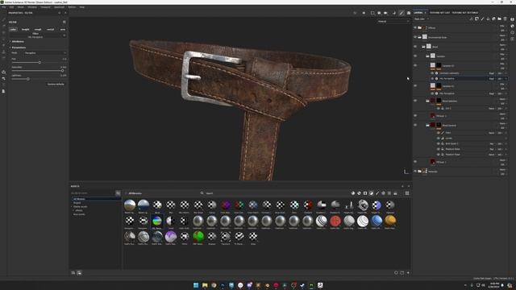This screenshot has height=290, width=516.
Task: Toggle the rough channel button
Action: click(x=38, y=29)
